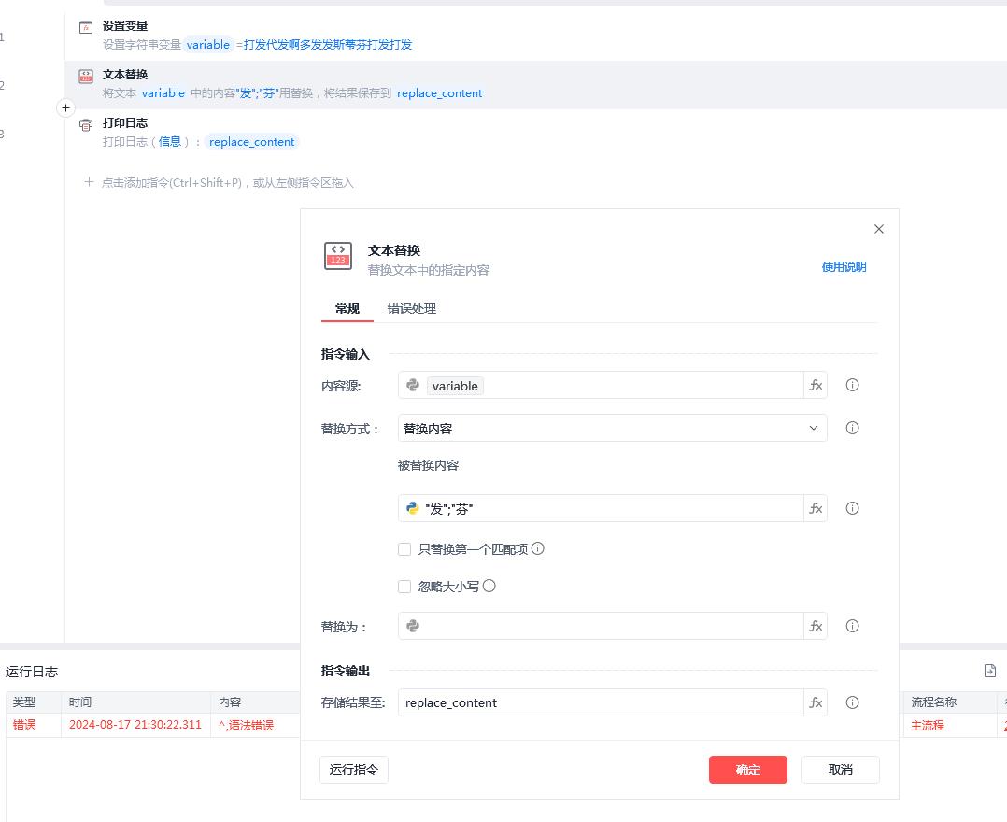Click the plus icon to insert a step
The width and height of the screenshot is (1007, 822).
click(x=65, y=108)
